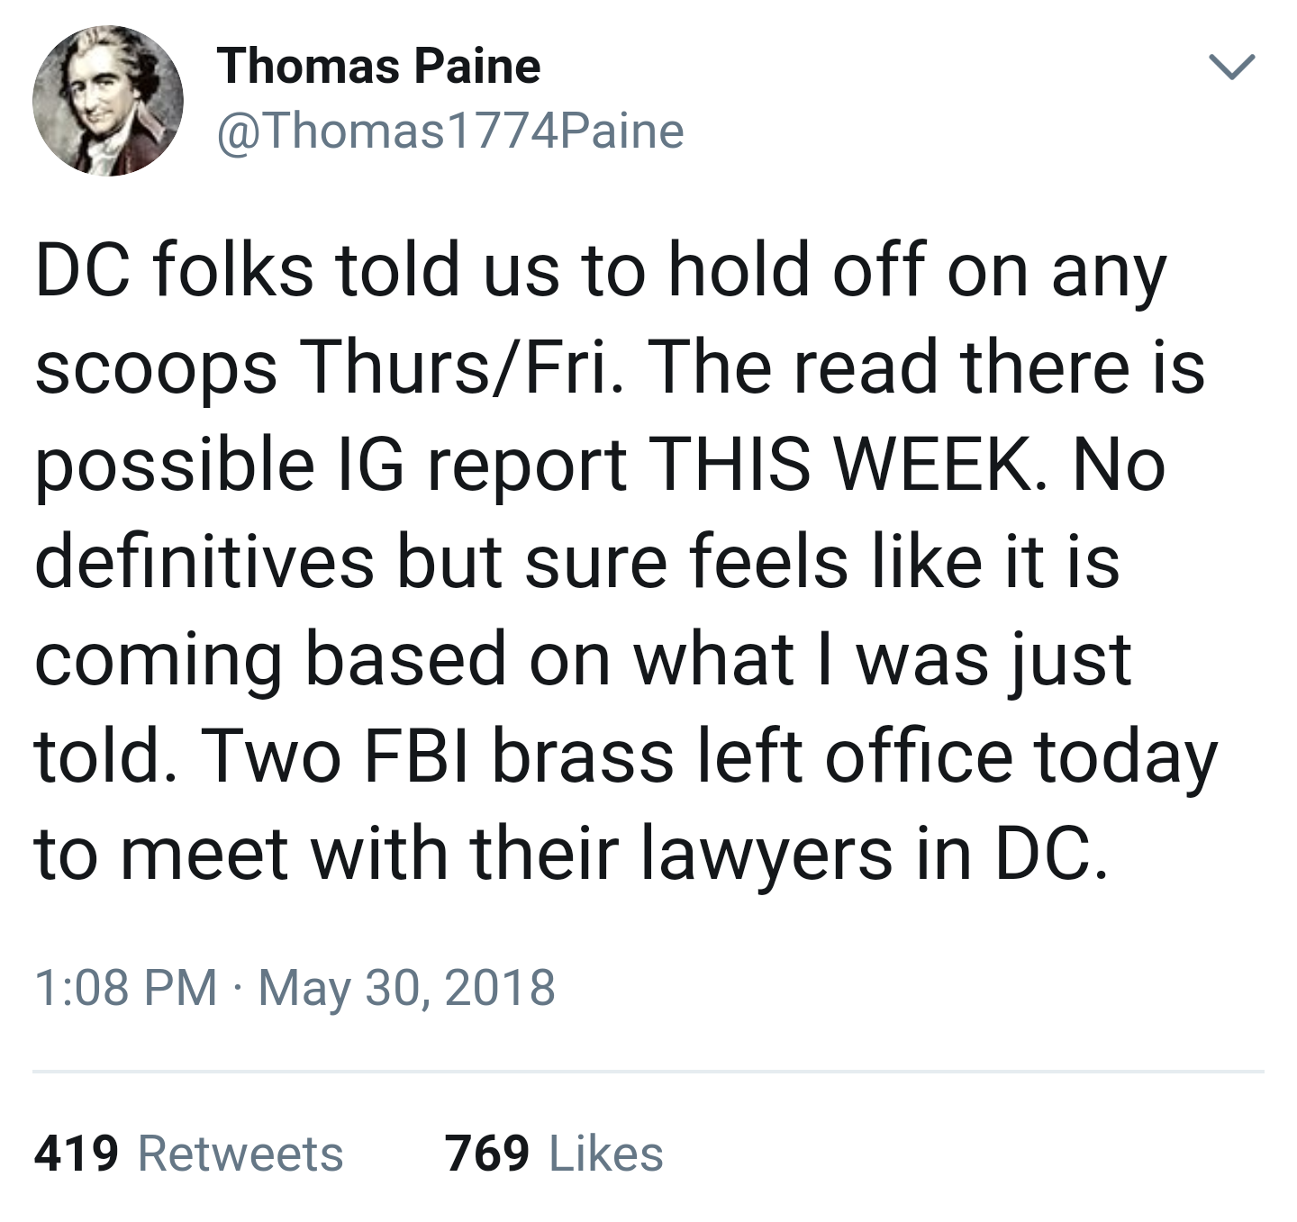
Task: Visit the @Thomas1774Paine handle link
Action: point(450,131)
